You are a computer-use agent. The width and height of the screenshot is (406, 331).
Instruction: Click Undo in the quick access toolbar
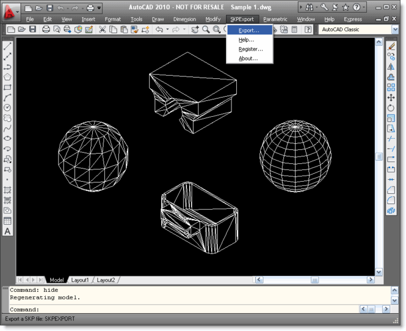[x=60, y=9]
